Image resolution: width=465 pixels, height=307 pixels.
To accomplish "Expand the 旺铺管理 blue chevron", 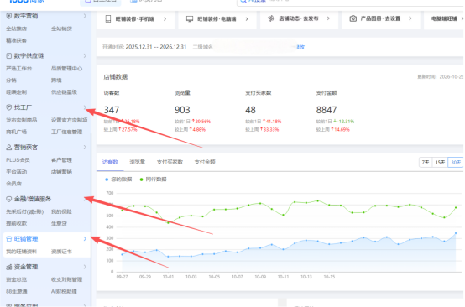I will pyautogui.click(x=85, y=239).
